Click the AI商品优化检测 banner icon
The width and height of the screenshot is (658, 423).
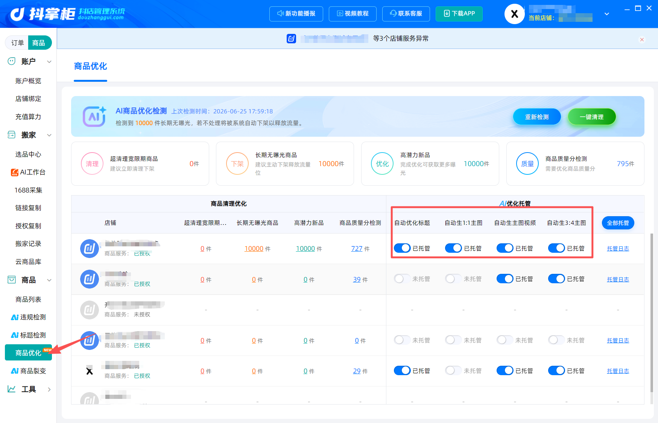[x=94, y=116]
